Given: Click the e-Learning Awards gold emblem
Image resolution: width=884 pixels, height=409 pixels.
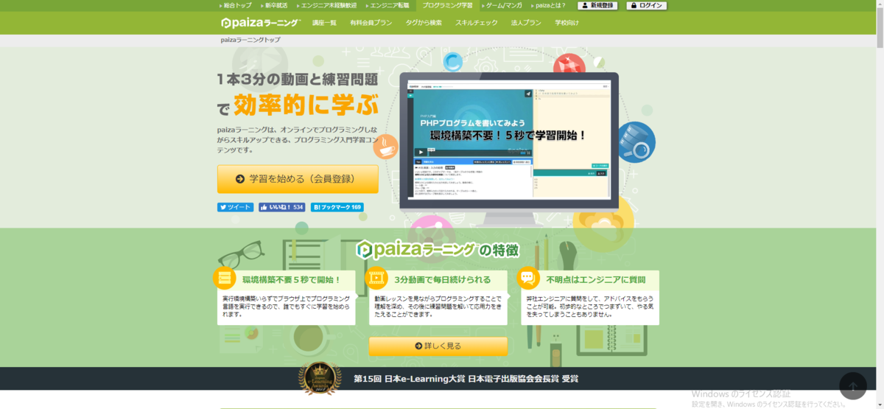Looking at the screenshot, I should click(x=319, y=379).
